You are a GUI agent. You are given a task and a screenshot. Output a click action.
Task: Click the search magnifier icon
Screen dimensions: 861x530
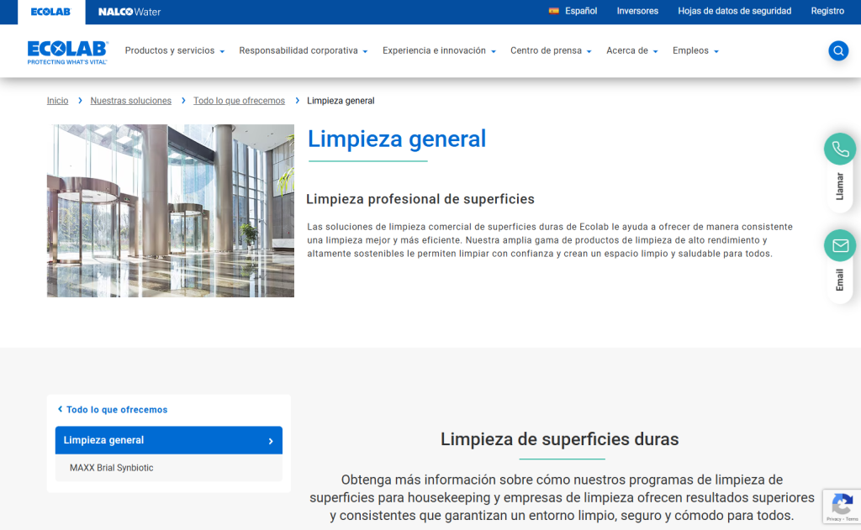[838, 51]
